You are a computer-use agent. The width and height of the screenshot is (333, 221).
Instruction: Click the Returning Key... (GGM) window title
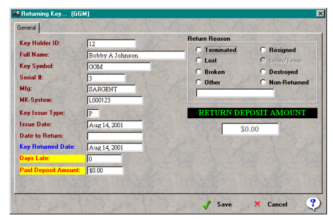tap(55, 14)
